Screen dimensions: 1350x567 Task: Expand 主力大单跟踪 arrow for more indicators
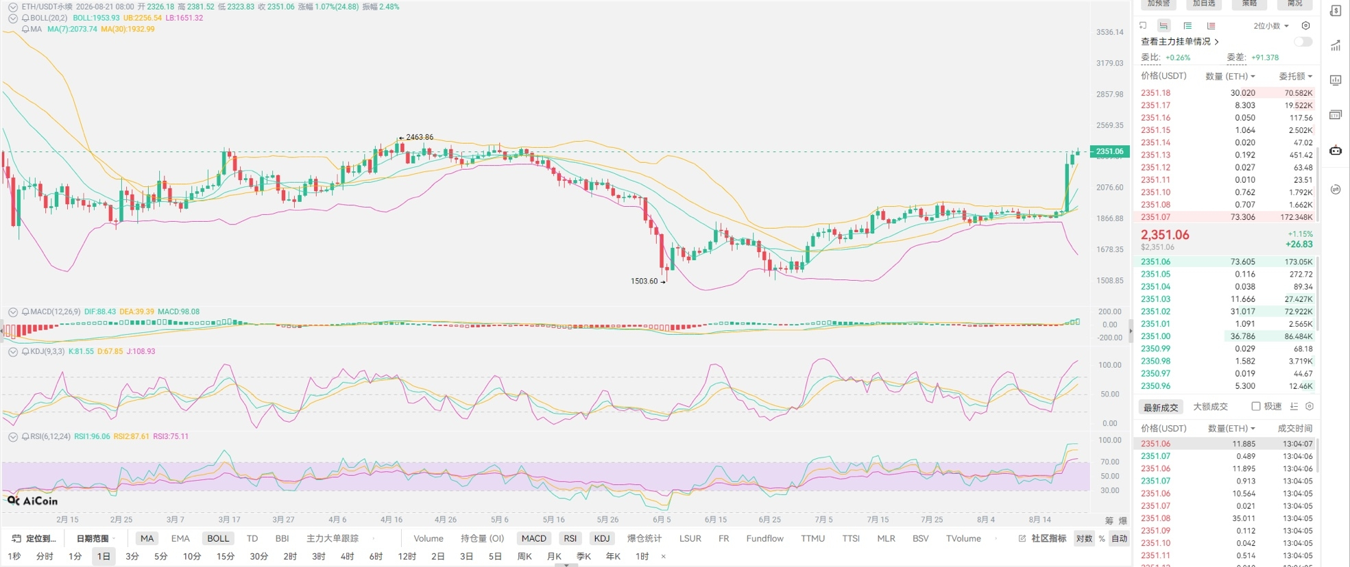pos(374,538)
